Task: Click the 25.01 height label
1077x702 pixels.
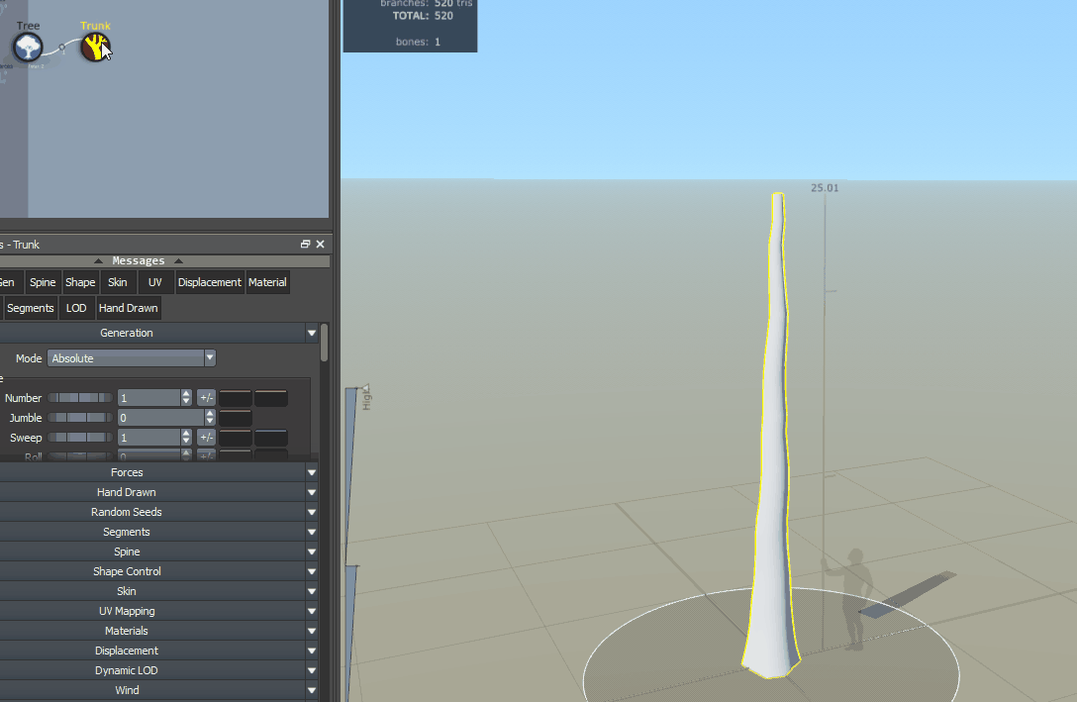Action: point(825,188)
